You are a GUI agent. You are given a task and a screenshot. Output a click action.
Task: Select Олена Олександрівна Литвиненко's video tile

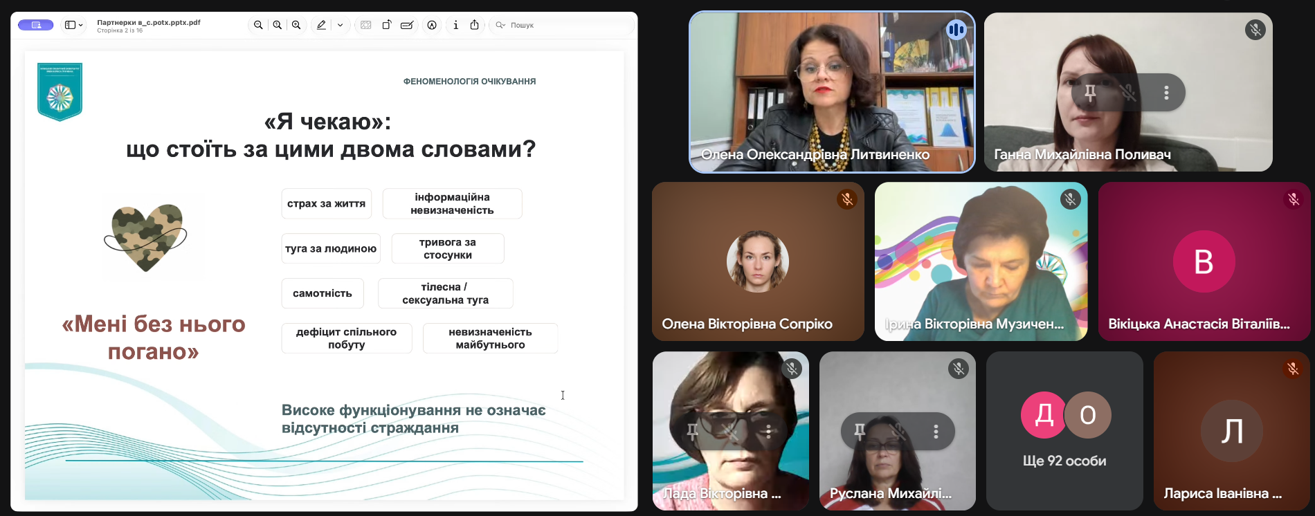pyautogui.click(x=832, y=92)
